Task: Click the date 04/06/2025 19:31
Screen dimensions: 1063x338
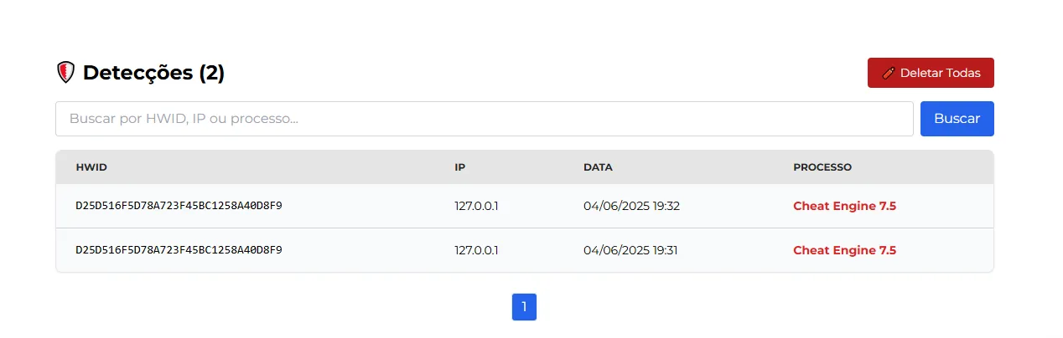Action: 631,250
